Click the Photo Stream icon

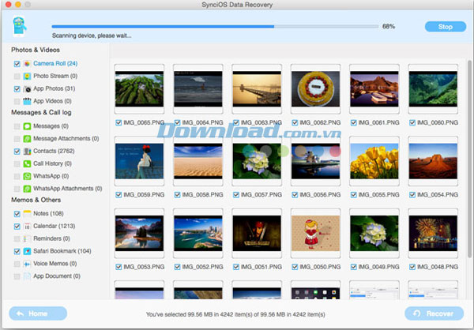point(27,76)
